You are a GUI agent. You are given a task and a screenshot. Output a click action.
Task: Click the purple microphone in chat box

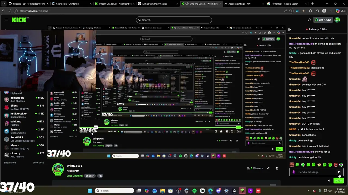(294, 172)
